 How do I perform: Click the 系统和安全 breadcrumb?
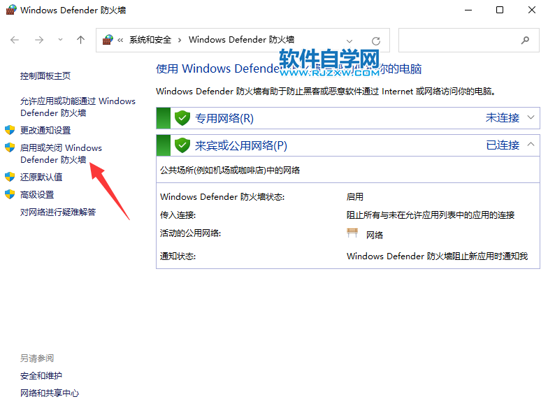[150, 40]
